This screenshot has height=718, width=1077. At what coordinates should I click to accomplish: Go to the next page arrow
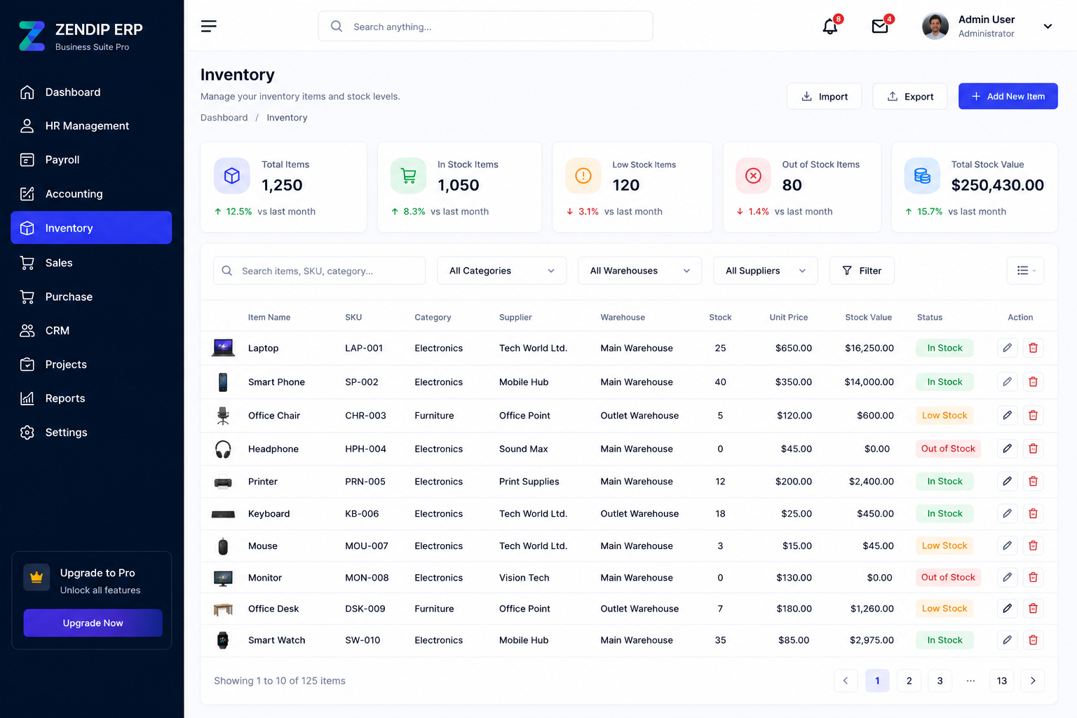coord(1033,680)
